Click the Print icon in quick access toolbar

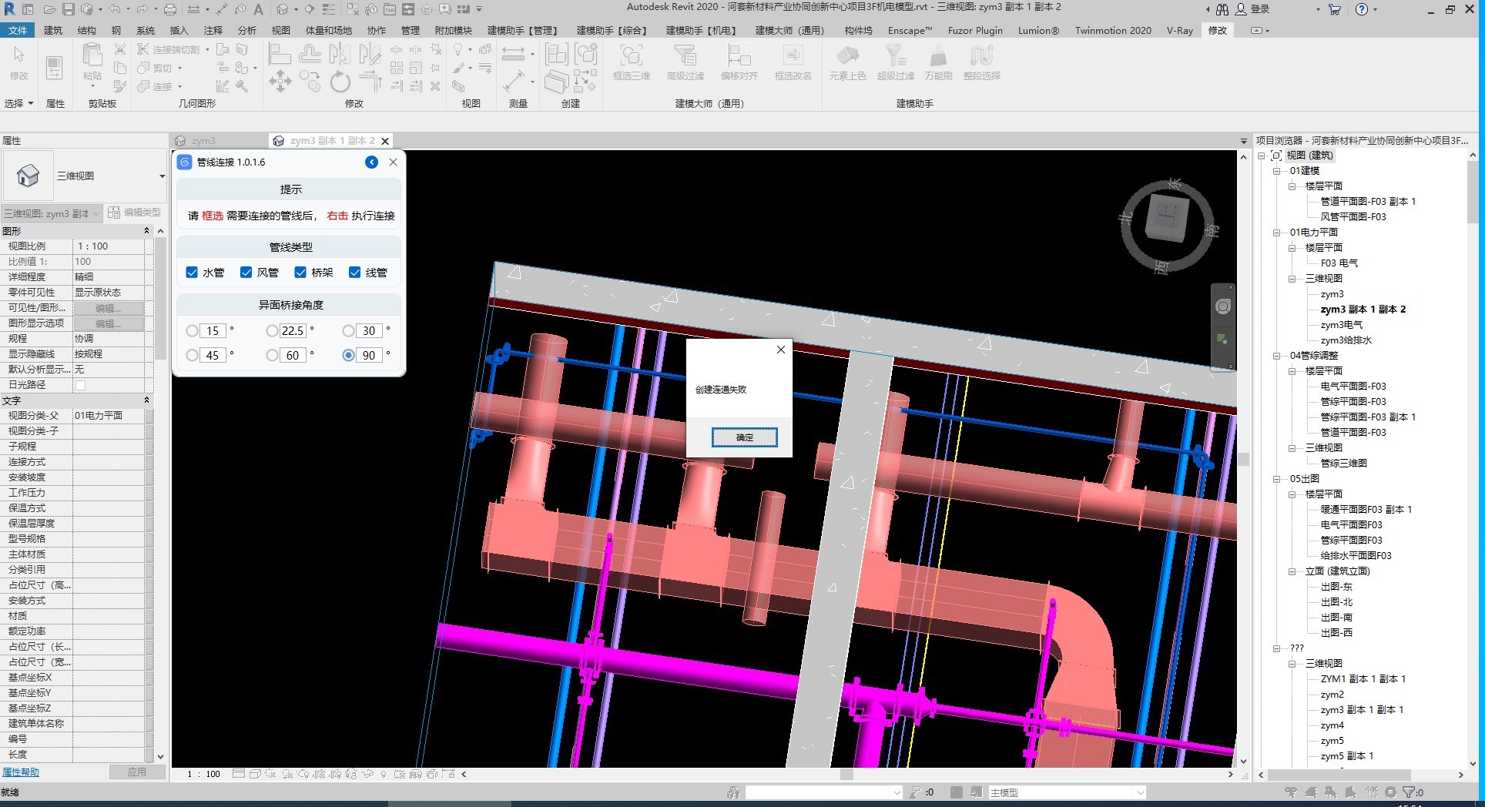point(169,9)
